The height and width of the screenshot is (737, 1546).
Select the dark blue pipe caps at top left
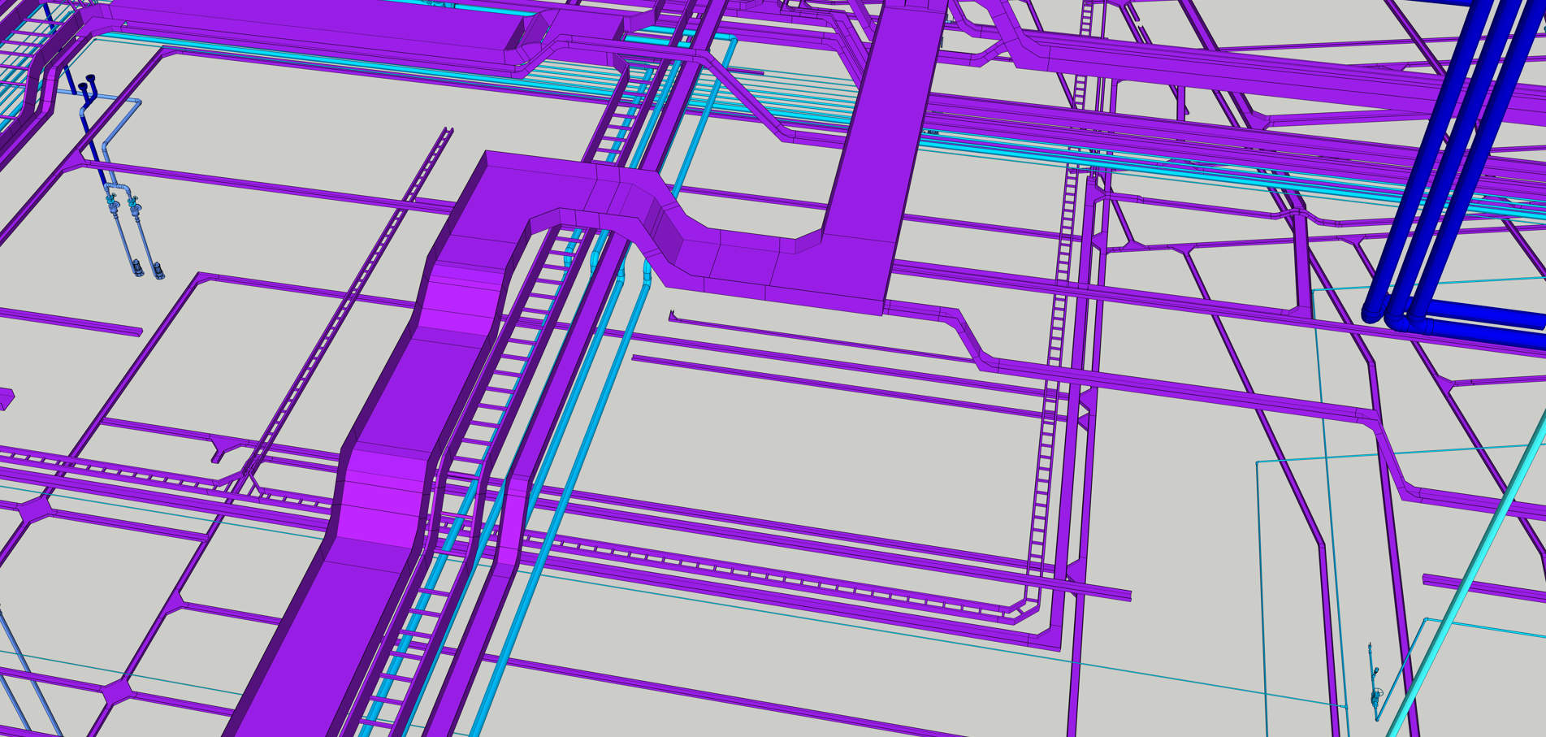pyautogui.click(x=86, y=82)
